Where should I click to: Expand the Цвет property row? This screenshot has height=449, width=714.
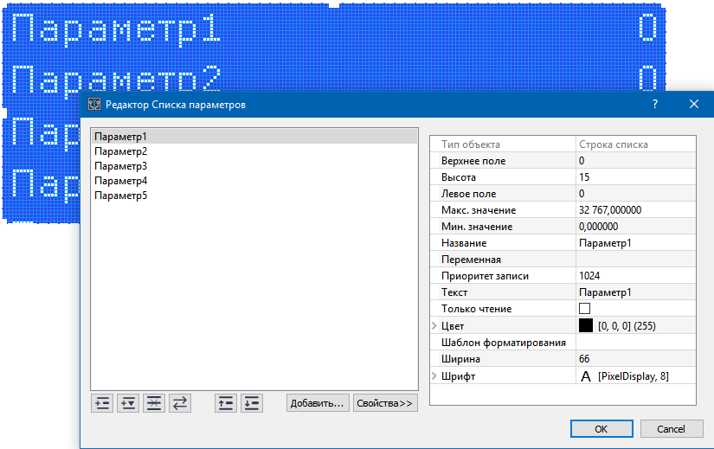(434, 325)
